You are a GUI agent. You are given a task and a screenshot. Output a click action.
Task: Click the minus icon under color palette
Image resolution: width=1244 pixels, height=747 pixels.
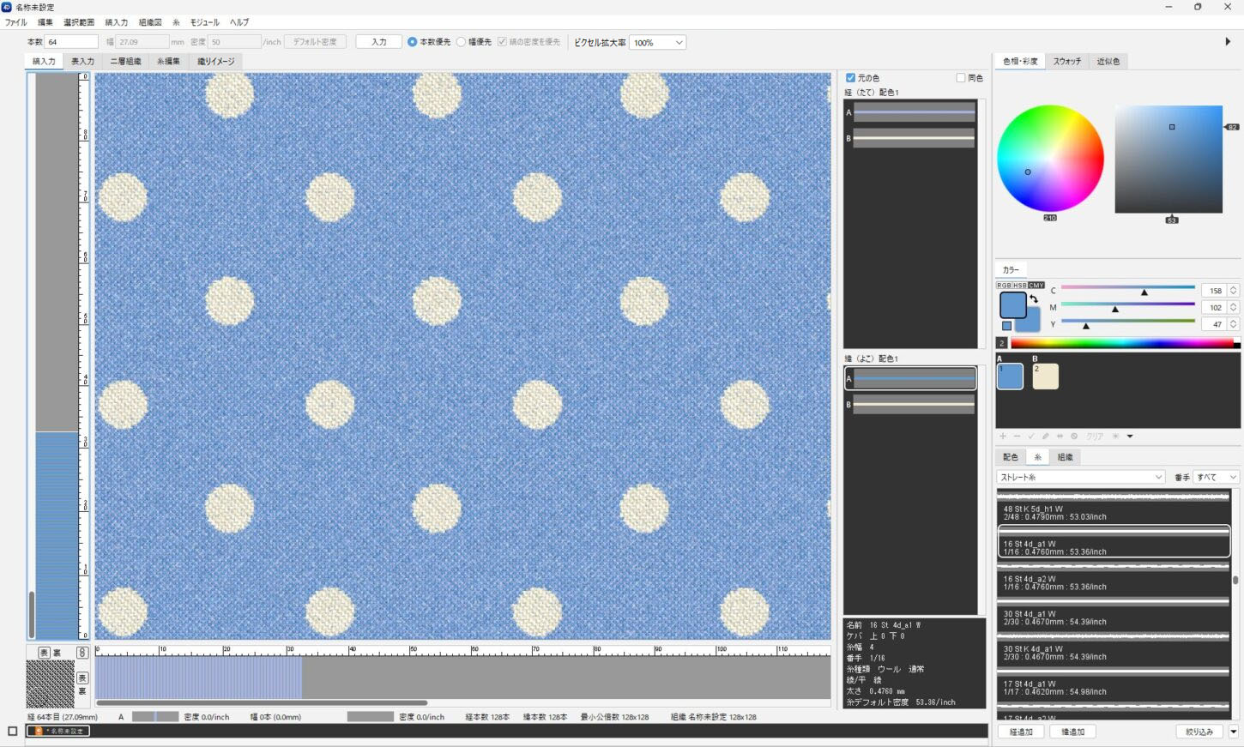pyautogui.click(x=1017, y=437)
